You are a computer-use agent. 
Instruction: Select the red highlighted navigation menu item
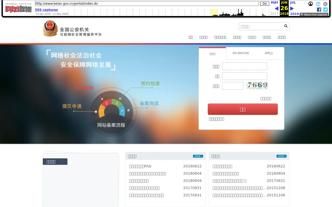[191, 37]
